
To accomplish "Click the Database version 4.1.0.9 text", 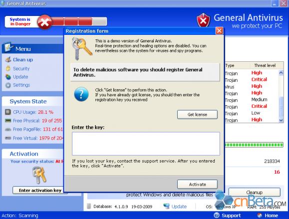I will click(x=121, y=207).
